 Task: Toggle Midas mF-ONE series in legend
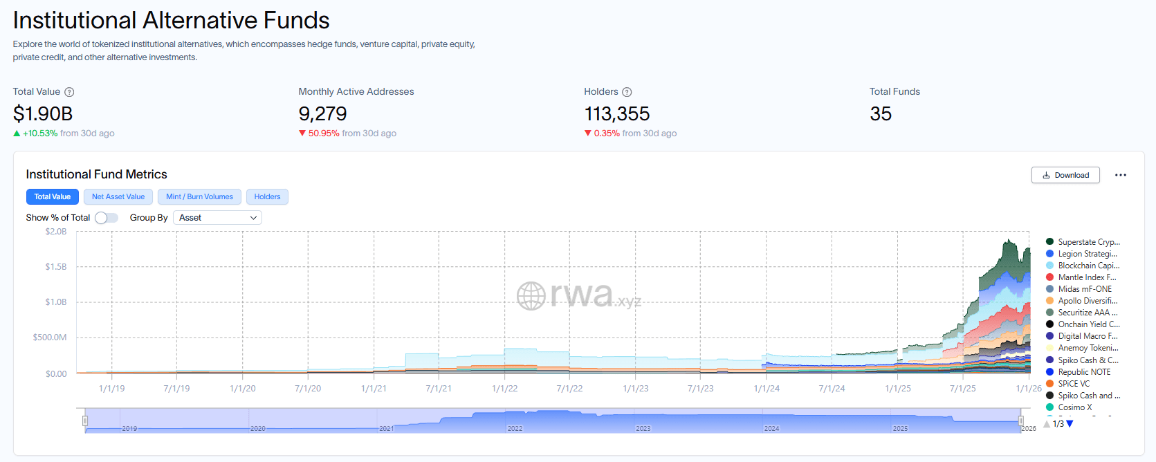click(1079, 289)
